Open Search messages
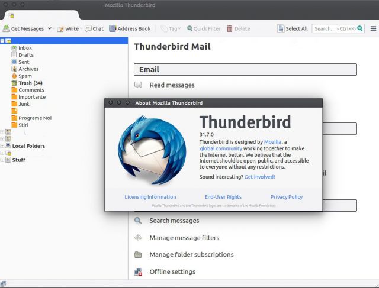379x288 pixels. pos(174,221)
